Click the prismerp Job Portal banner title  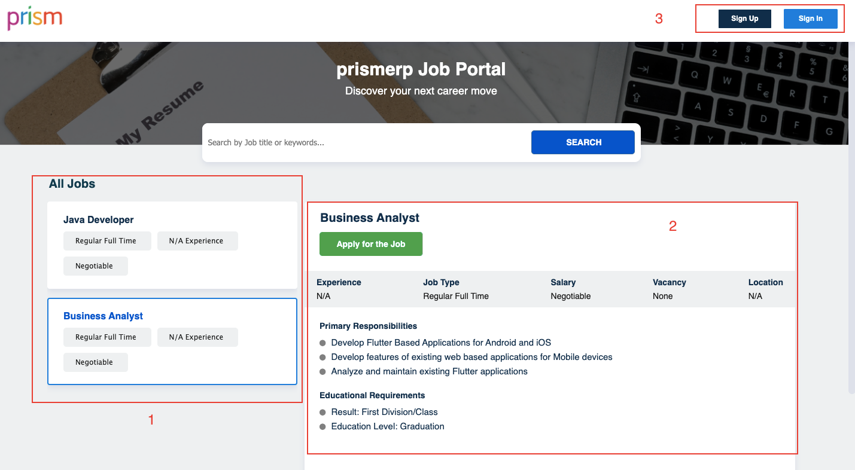coord(421,70)
